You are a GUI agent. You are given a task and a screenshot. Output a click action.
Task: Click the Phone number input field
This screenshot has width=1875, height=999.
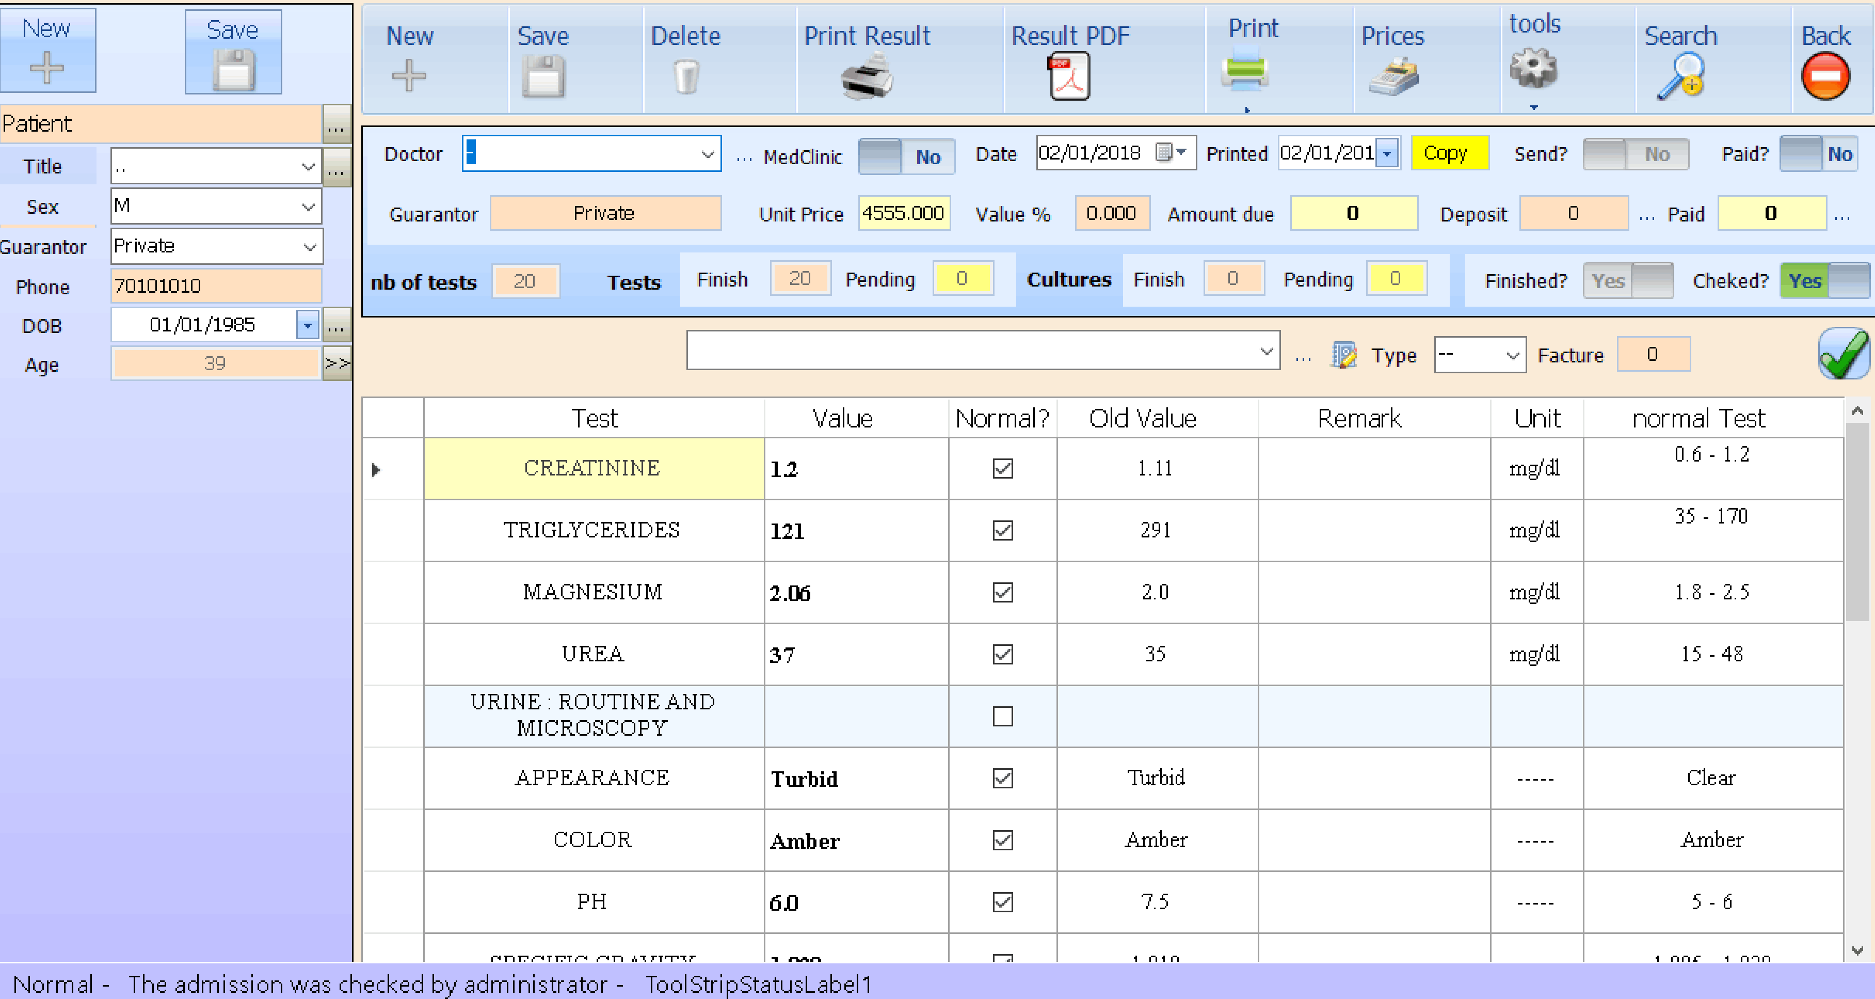(216, 286)
